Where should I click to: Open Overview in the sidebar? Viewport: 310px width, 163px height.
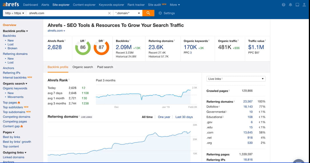(9, 25)
